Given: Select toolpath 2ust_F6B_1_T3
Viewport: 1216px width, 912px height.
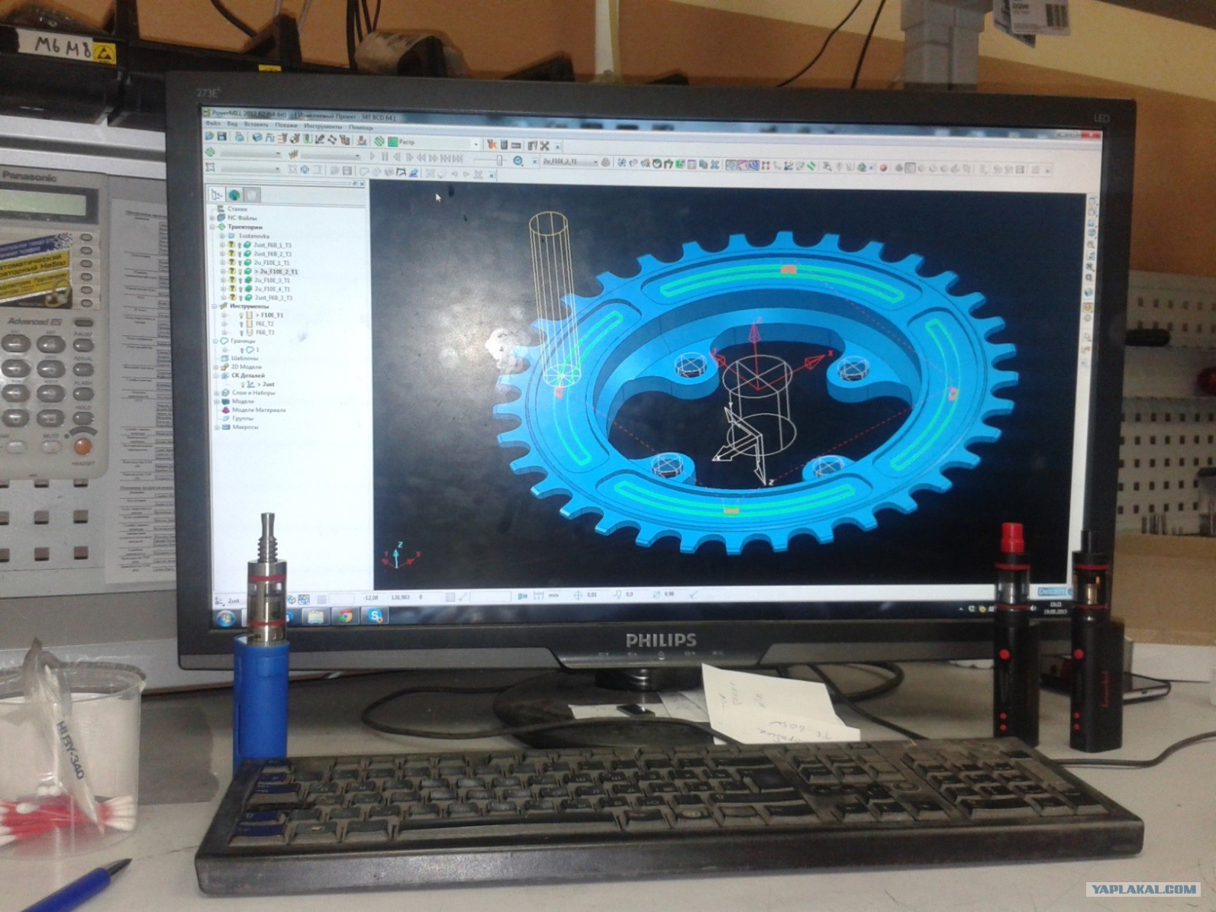Looking at the screenshot, I should coord(272,245).
